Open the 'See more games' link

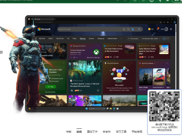pyautogui.click(x=50, y=92)
